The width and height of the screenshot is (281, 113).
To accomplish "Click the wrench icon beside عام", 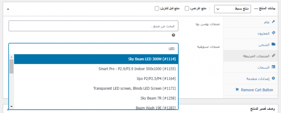I will click(x=273, y=21).
